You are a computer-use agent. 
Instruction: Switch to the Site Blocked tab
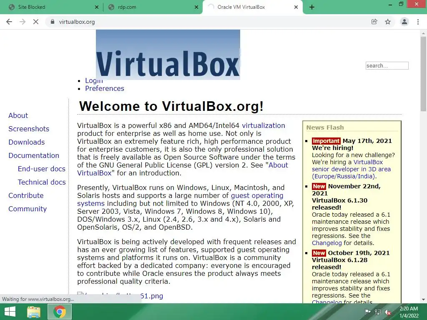click(x=52, y=7)
